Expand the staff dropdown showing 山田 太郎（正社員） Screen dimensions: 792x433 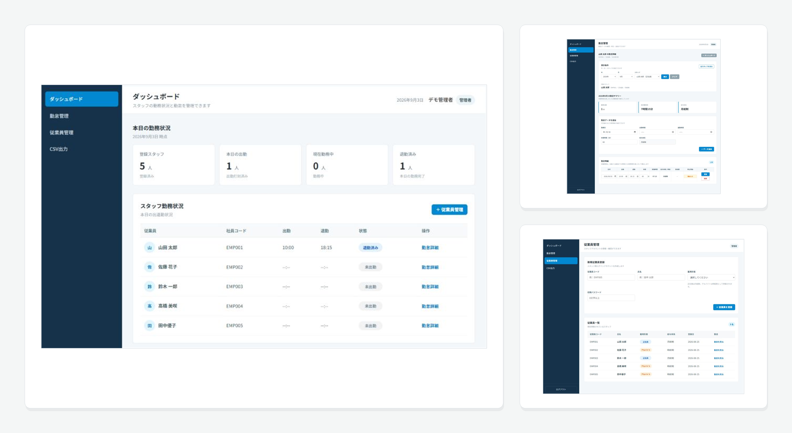[647, 77]
